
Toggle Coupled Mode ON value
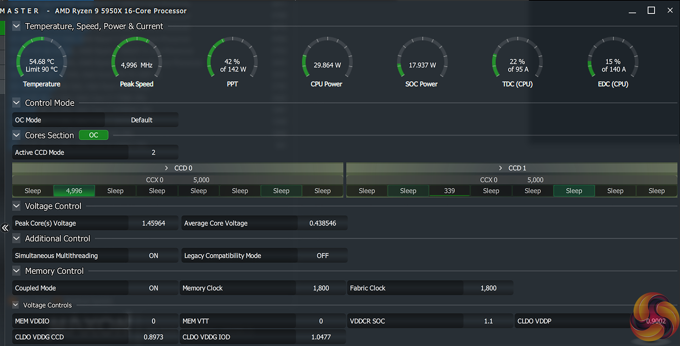[x=153, y=288]
